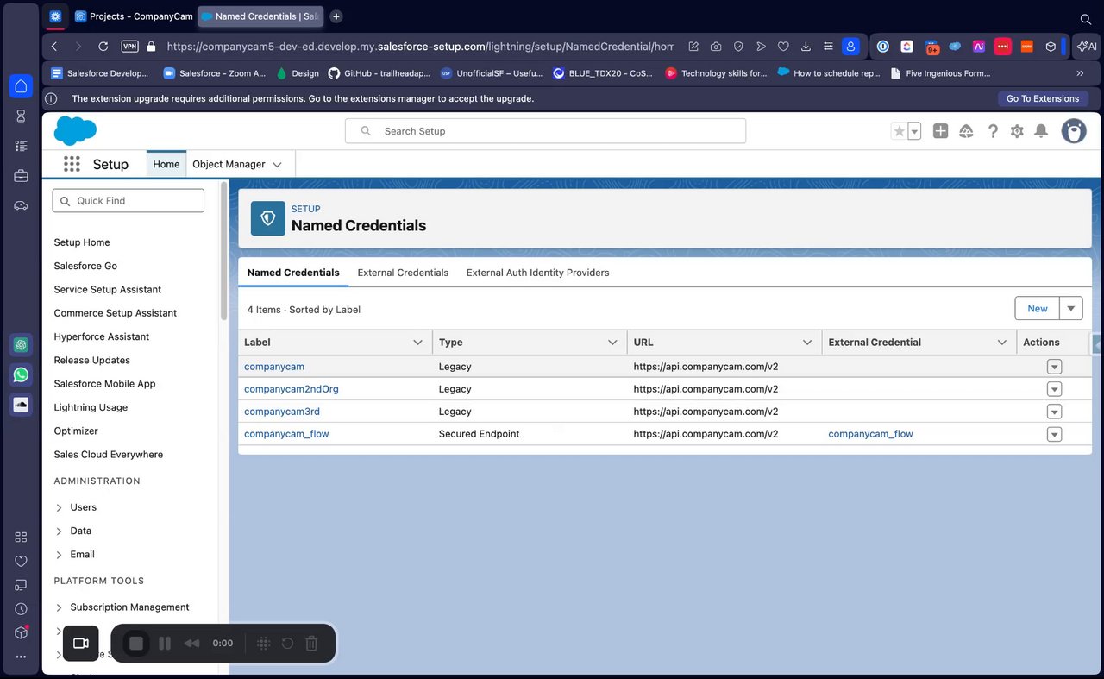This screenshot has width=1104, height=679.
Task: Click the New named credential button
Action: [1038, 308]
